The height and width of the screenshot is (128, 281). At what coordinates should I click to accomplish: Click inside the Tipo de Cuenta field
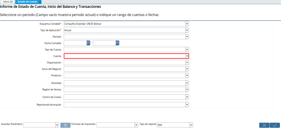125,50
